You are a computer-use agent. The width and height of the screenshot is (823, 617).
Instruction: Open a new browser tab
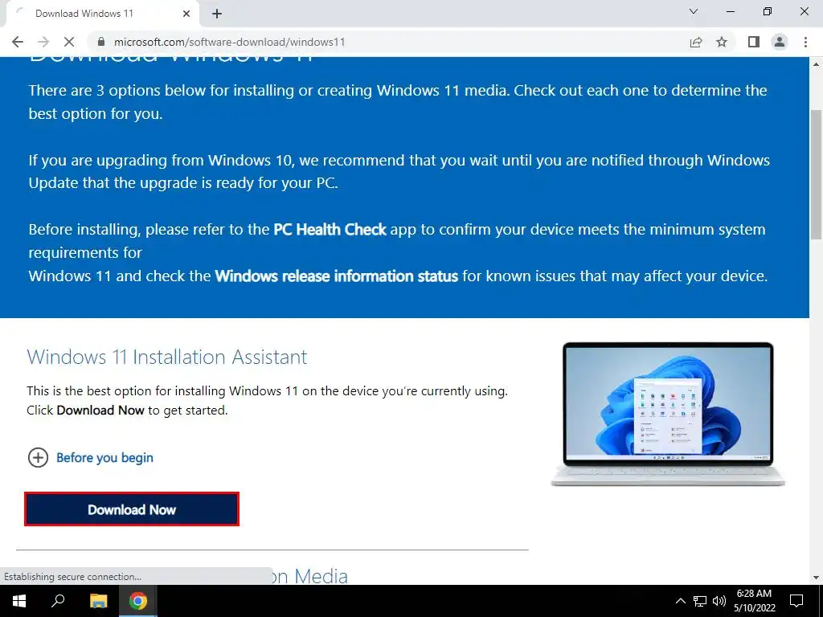[217, 14]
